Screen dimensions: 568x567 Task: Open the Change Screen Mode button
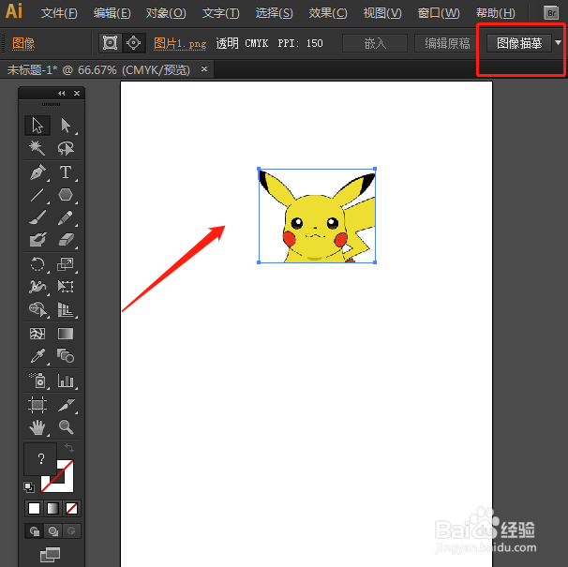click(51, 554)
